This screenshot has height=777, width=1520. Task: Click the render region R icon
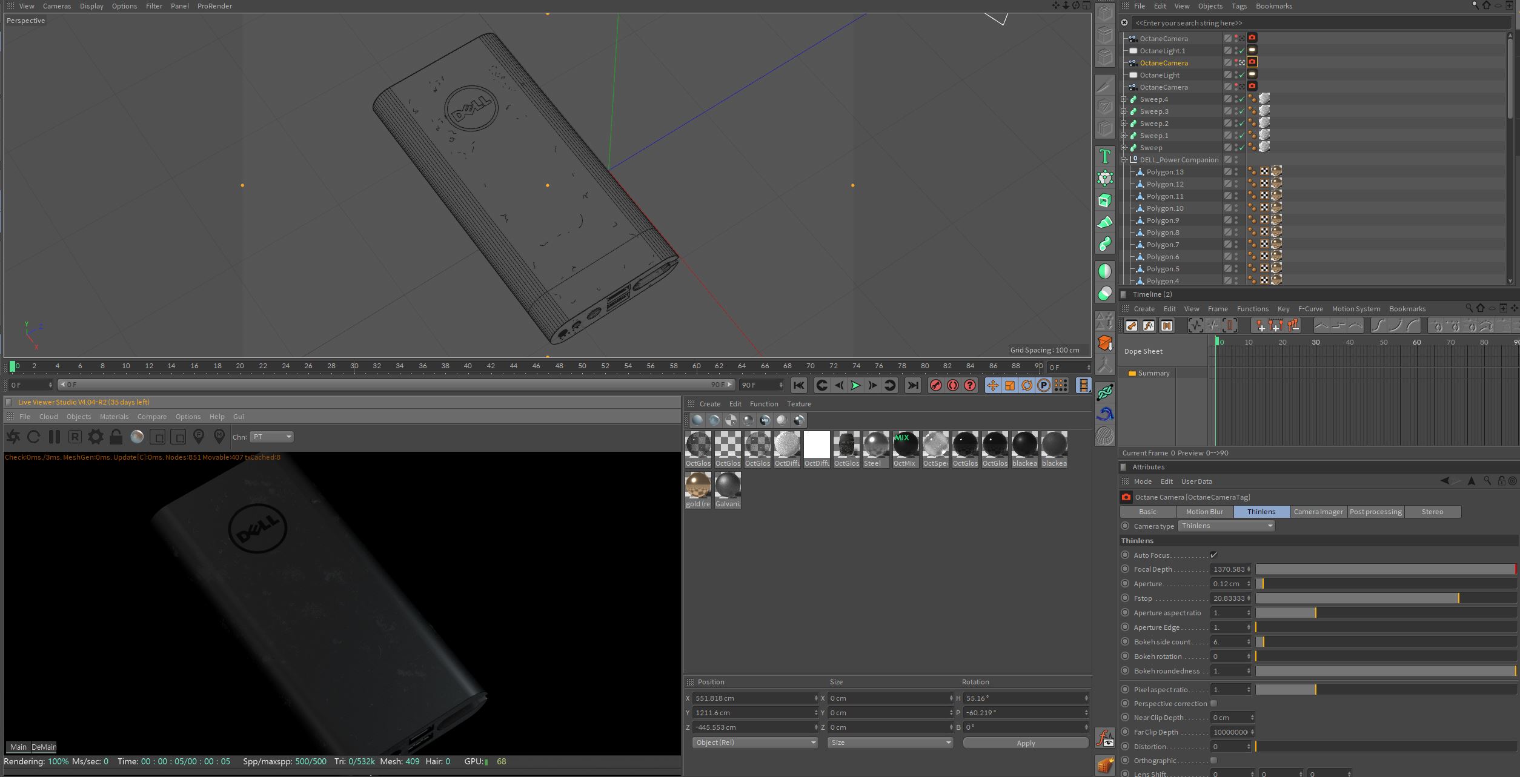coord(75,437)
